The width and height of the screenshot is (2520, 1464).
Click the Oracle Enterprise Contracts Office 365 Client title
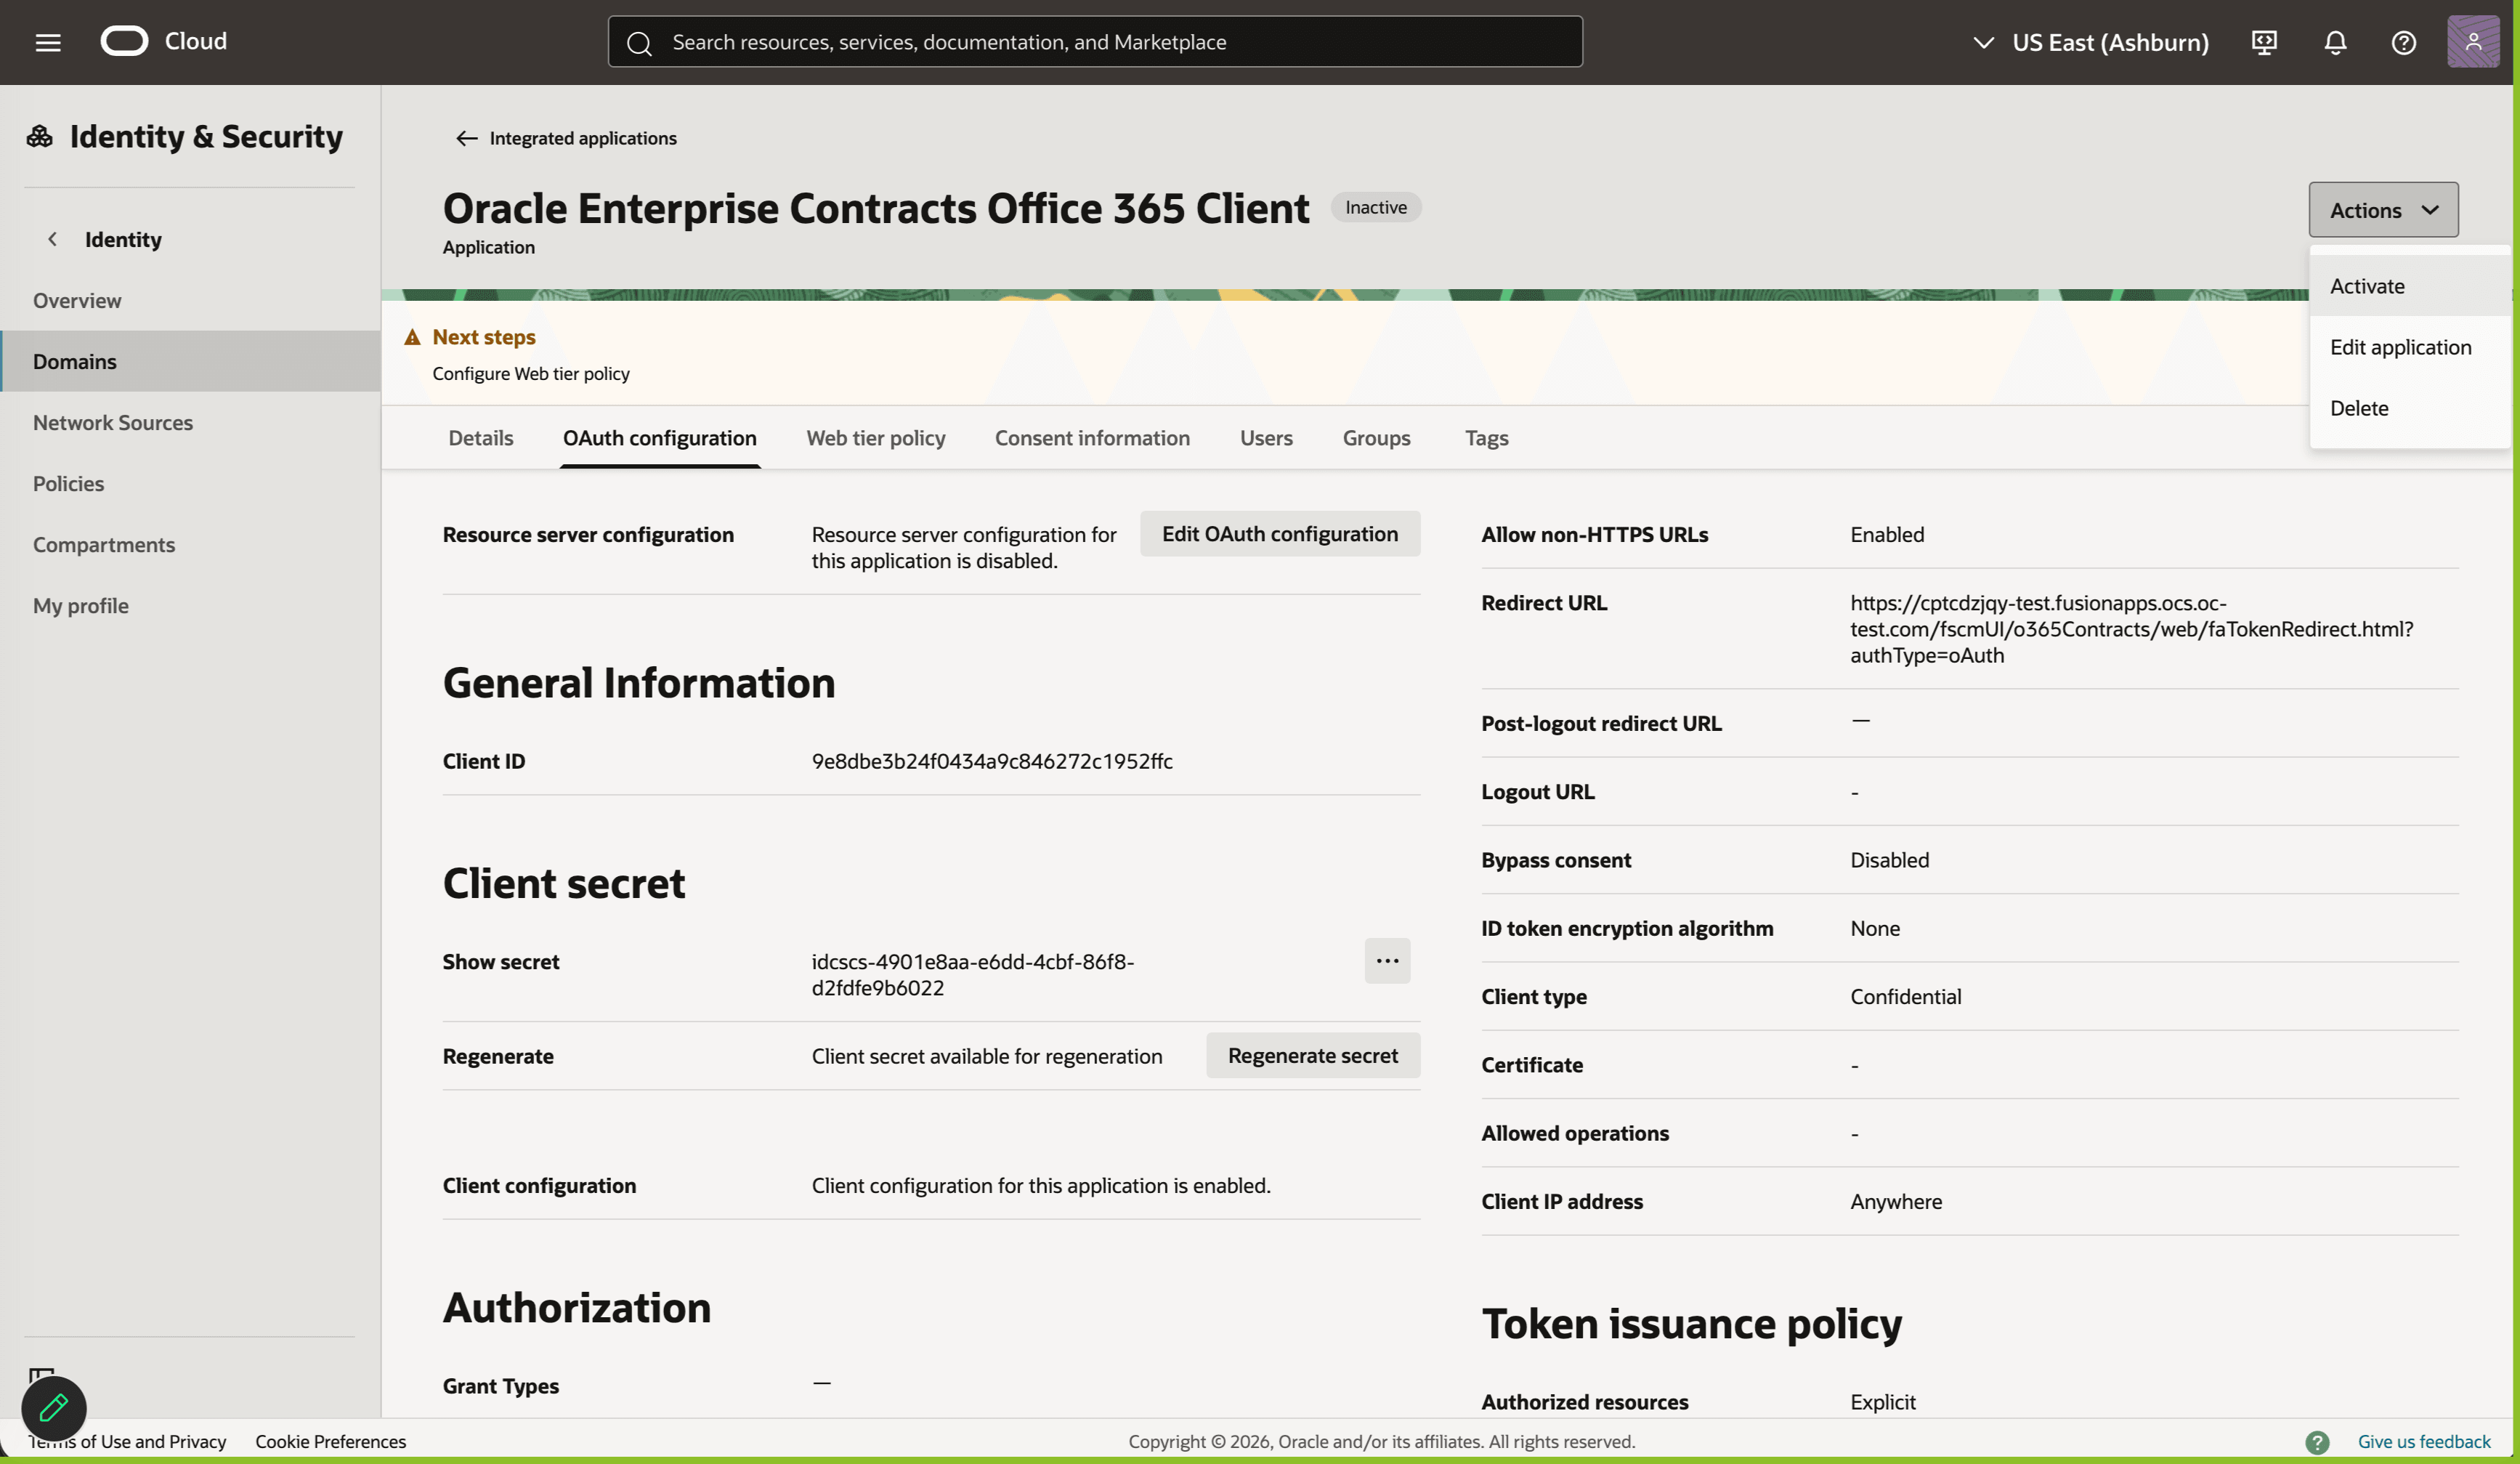pyautogui.click(x=876, y=208)
